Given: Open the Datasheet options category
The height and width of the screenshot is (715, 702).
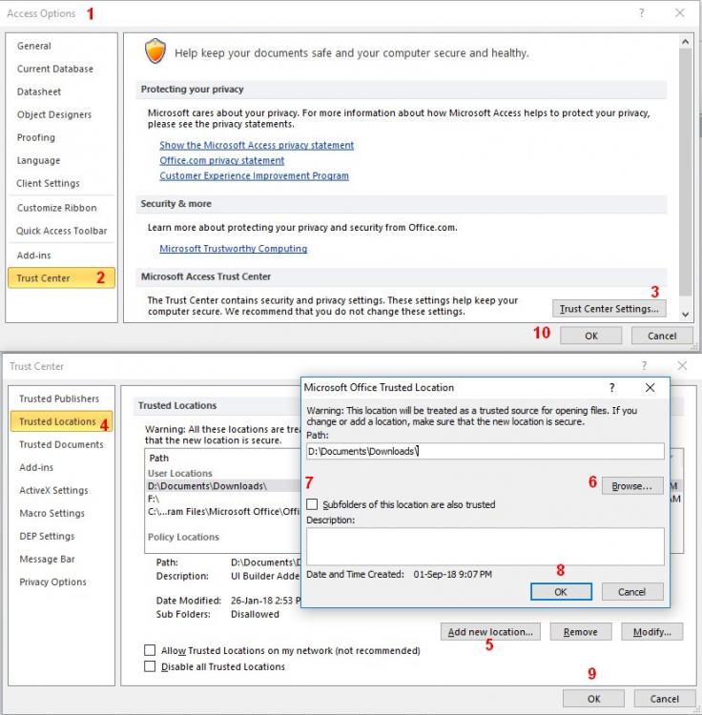Looking at the screenshot, I should click(39, 92).
